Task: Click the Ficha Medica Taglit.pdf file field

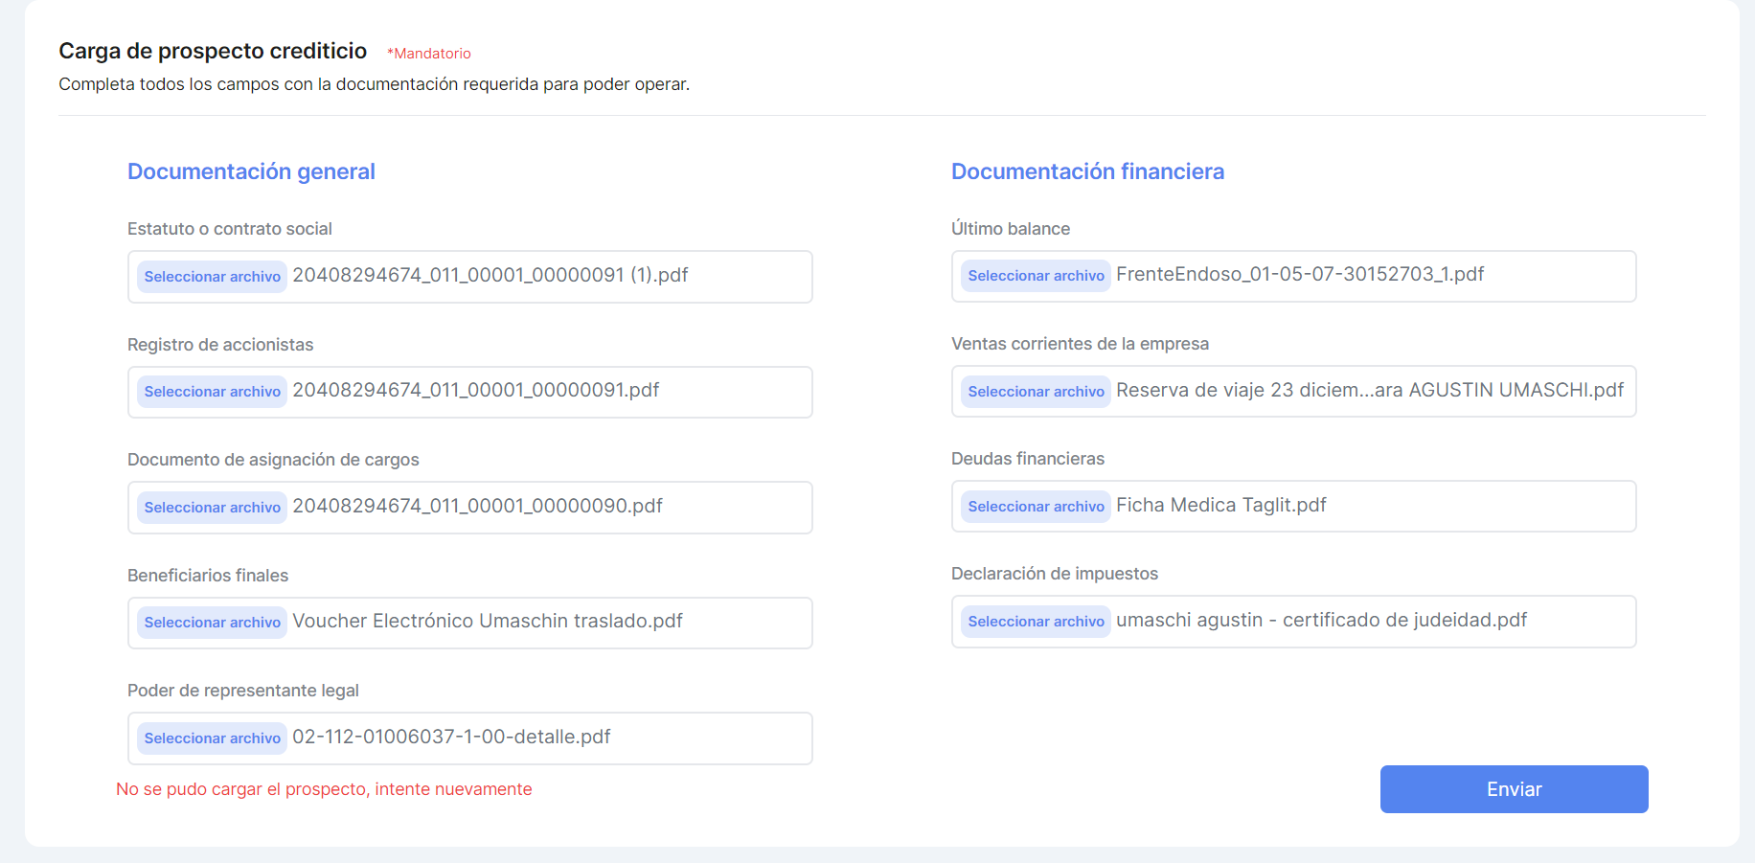Action: 1220,506
